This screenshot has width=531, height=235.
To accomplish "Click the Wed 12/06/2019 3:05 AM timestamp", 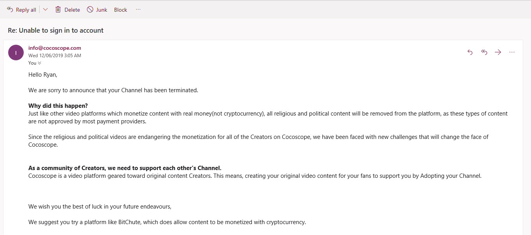I will pyautogui.click(x=55, y=56).
